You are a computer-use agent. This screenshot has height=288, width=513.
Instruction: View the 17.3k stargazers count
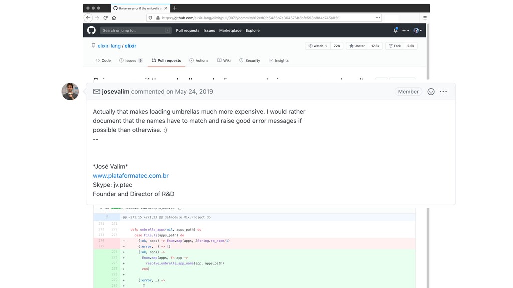[375, 46]
